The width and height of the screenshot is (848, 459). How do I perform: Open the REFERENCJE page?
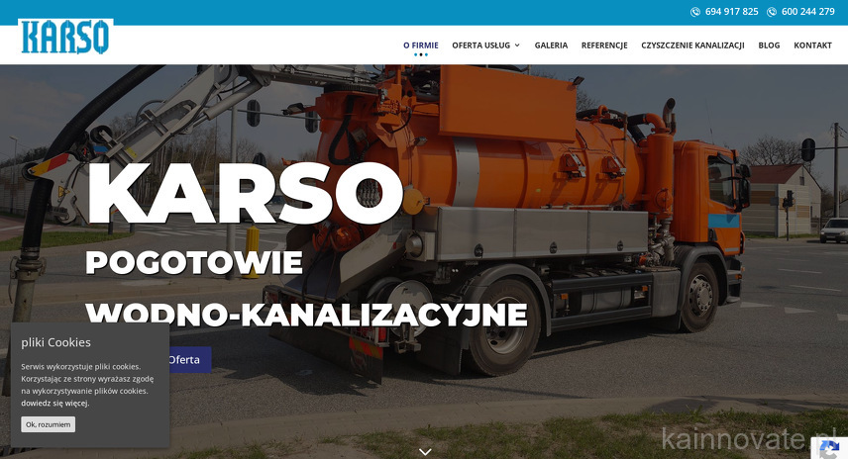[x=604, y=46]
